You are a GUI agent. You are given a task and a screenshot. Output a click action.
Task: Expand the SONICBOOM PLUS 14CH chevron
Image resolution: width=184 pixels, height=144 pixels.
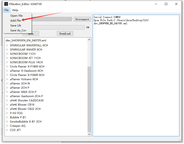[7, 62]
